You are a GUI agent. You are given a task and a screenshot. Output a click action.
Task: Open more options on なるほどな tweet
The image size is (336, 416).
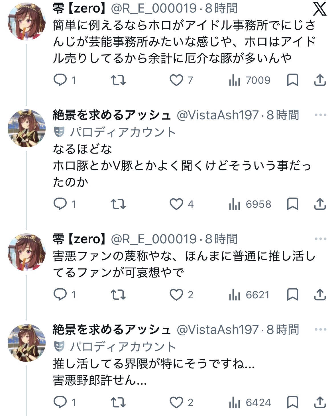(x=320, y=115)
